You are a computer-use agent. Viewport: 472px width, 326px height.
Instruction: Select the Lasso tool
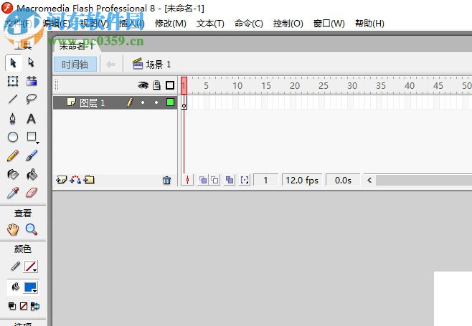tap(32, 99)
